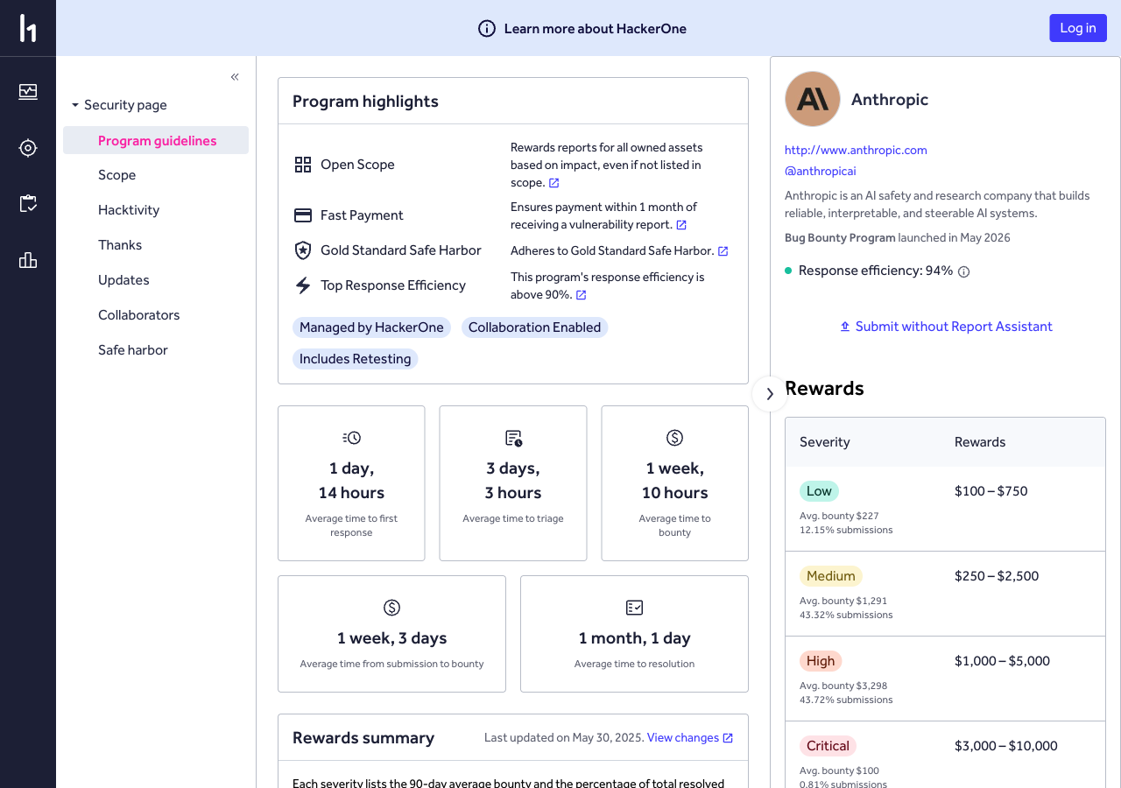View Collaborators

pos(139,315)
